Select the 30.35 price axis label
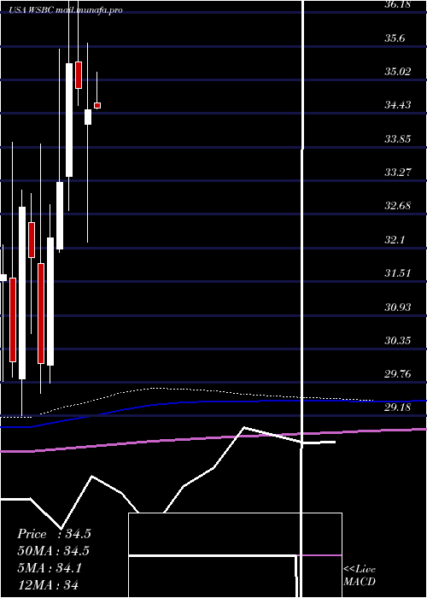The image size is (427, 598). coord(397,340)
